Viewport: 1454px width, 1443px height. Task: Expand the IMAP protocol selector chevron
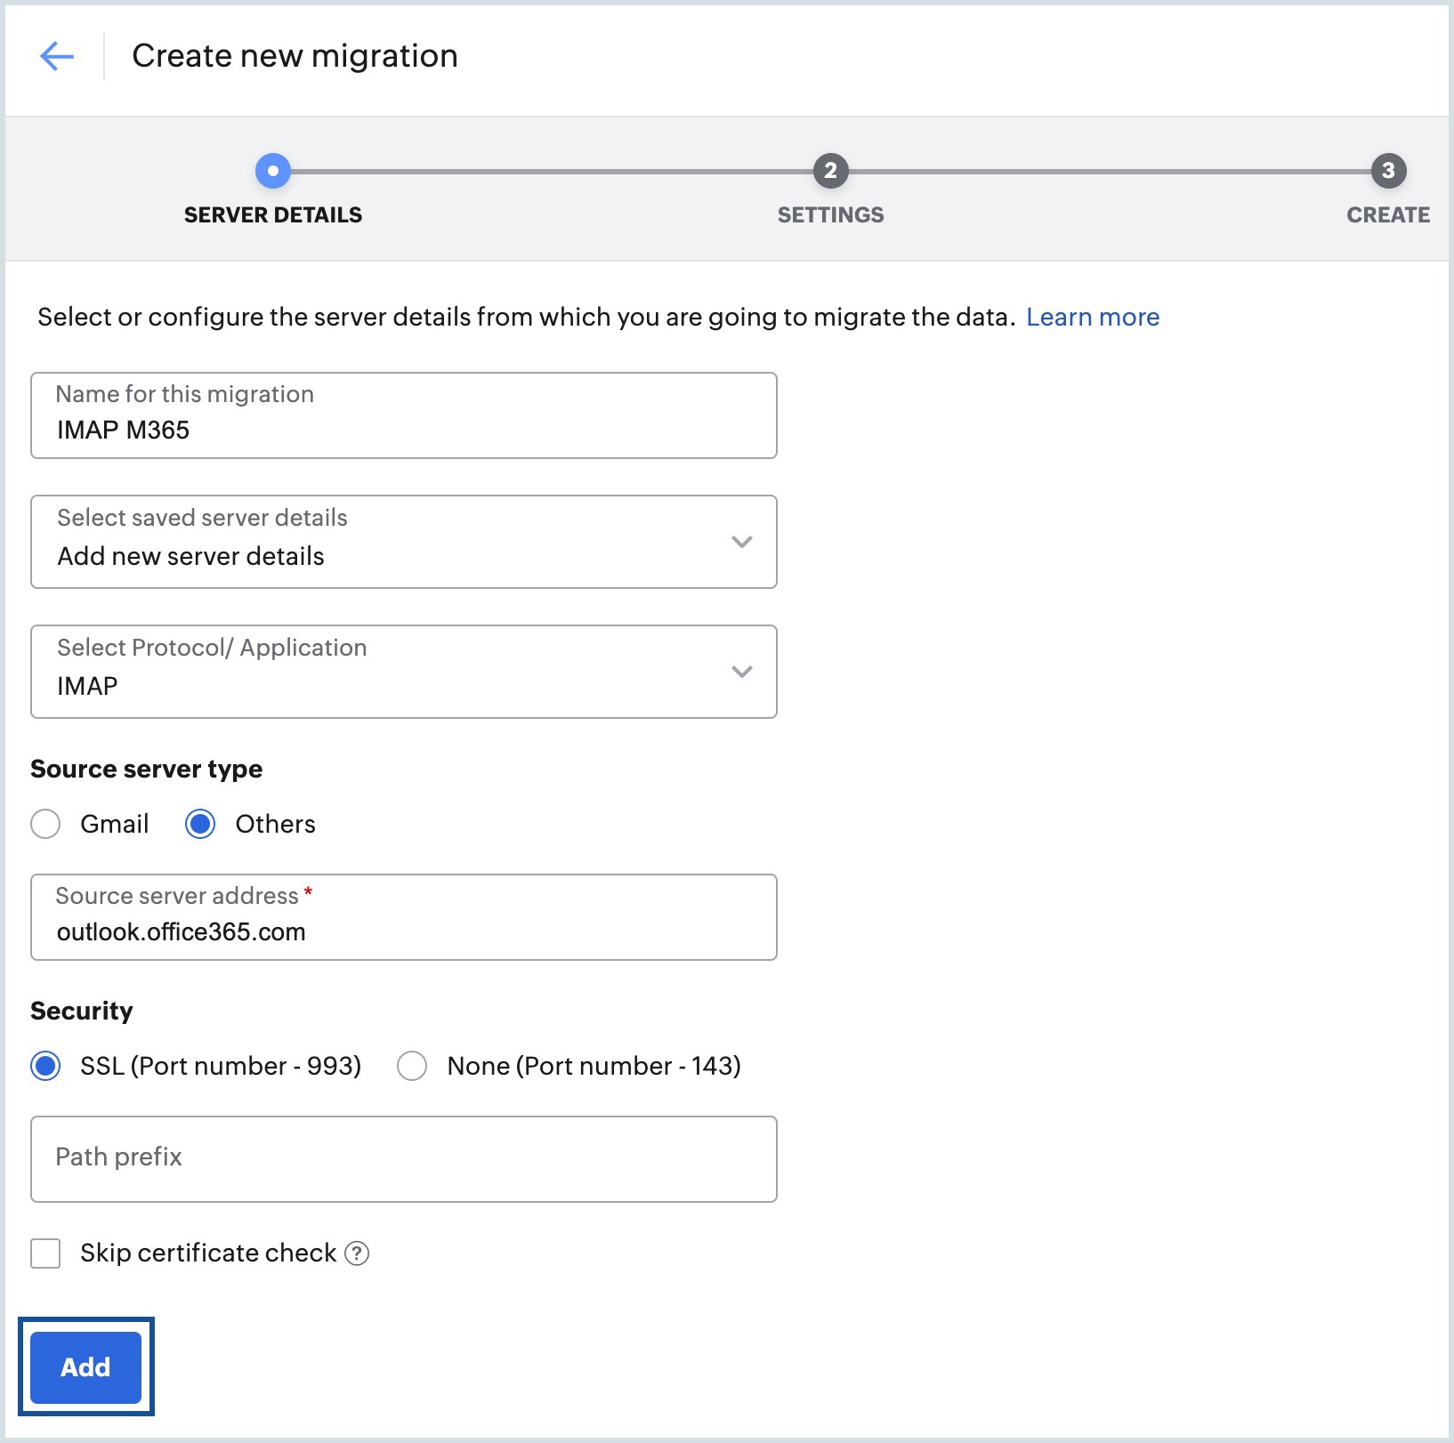click(x=742, y=672)
